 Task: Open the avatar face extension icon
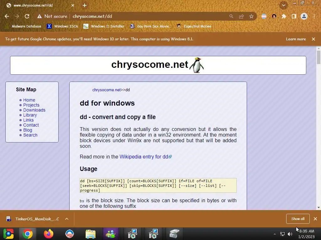(274, 16)
